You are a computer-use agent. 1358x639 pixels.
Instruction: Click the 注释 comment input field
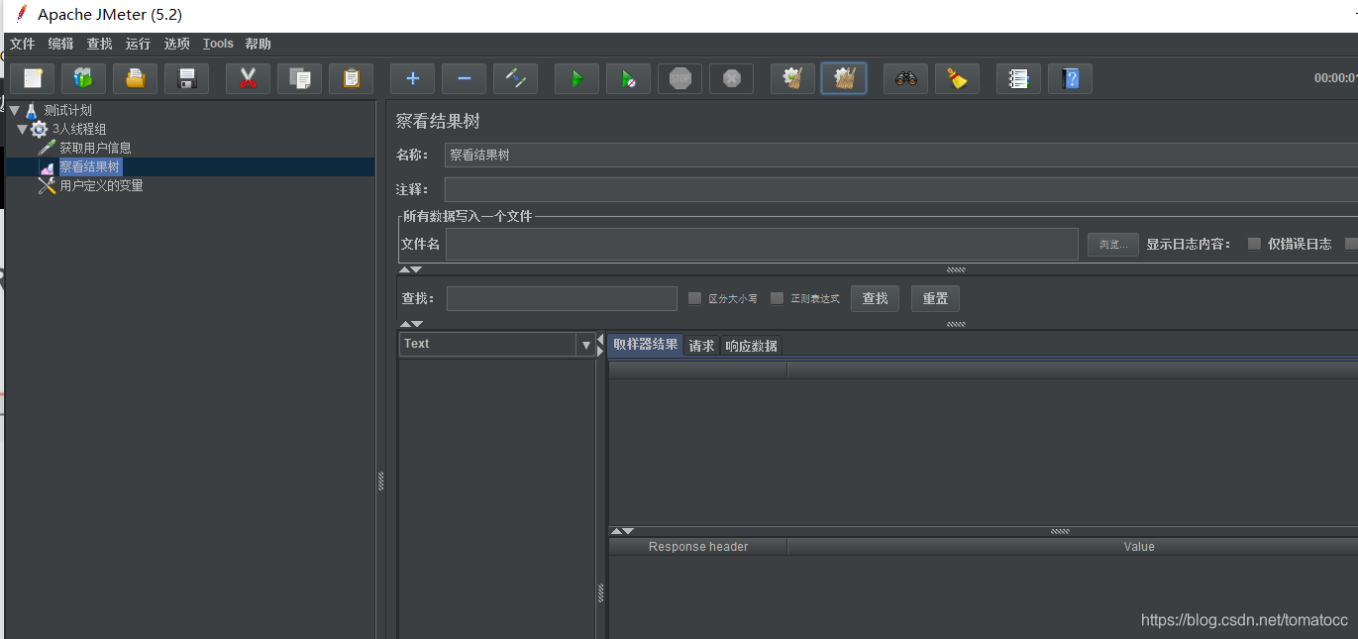coord(901,189)
